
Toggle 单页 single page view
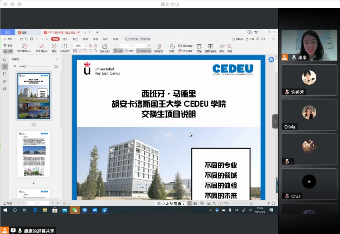[118, 51]
